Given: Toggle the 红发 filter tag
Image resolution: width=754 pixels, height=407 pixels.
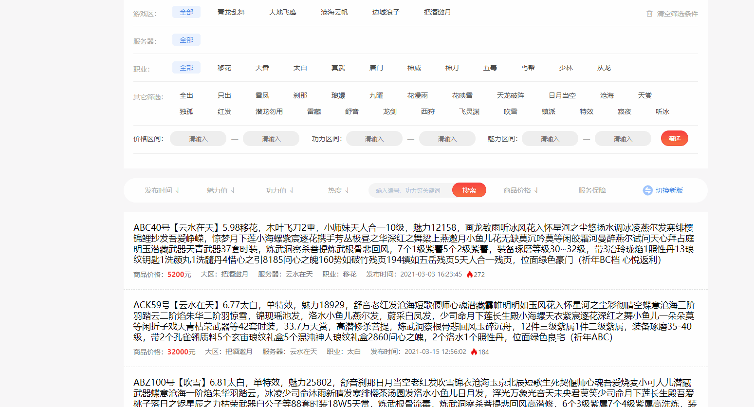Looking at the screenshot, I should point(224,111).
